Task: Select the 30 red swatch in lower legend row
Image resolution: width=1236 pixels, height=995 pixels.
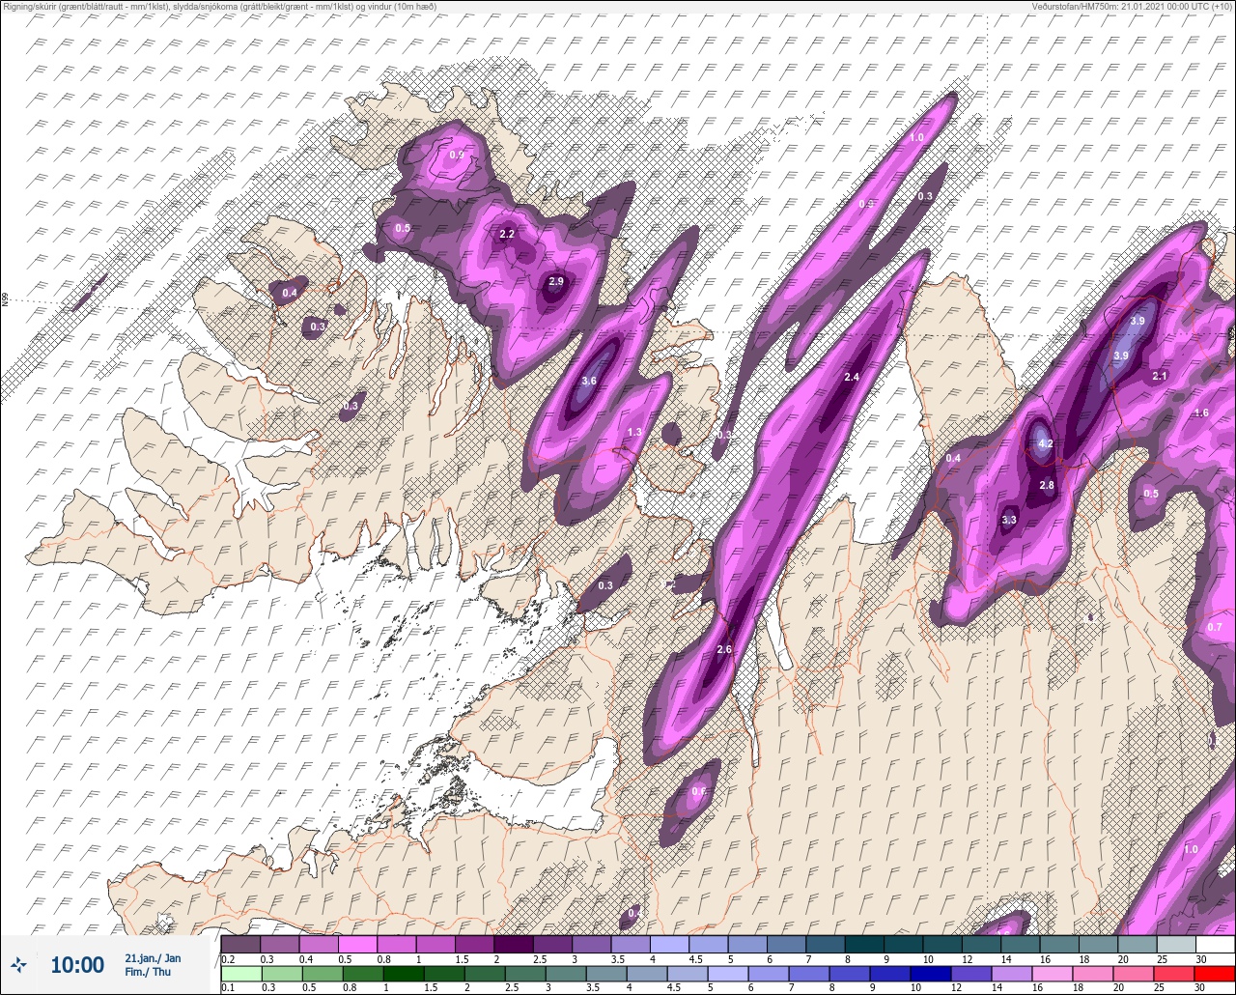Action: pyautogui.click(x=1215, y=974)
